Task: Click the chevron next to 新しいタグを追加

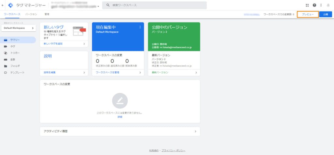Action: (84, 44)
